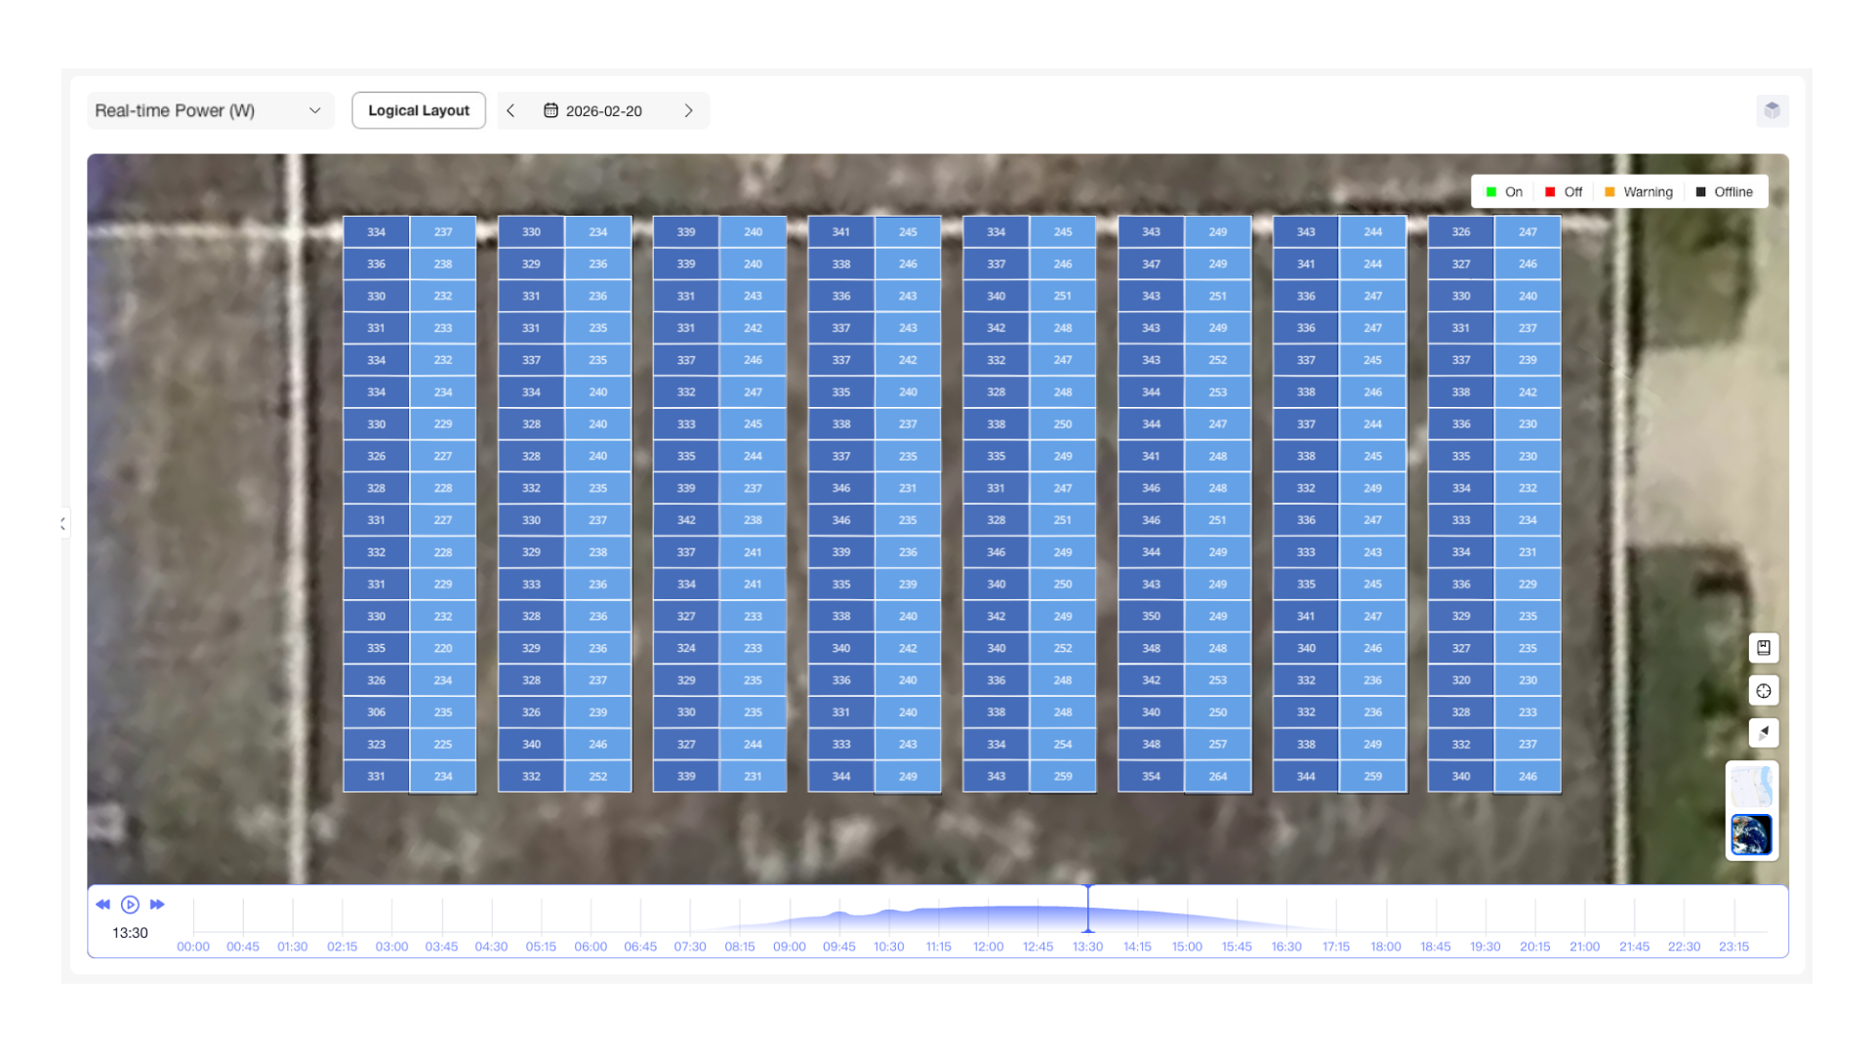Toggle the green On legend entry
Image resolution: width=1874 pixels, height=1054 pixels.
tap(1504, 192)
